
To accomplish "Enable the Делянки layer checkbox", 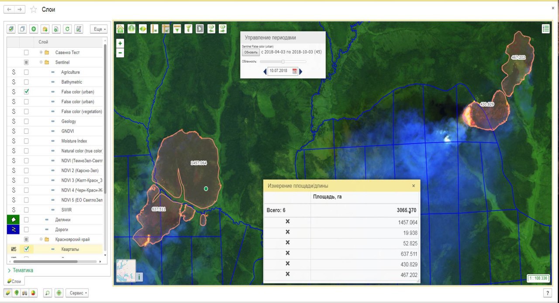I will coord(26,219).
